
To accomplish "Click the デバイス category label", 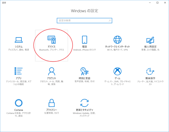I will (x=52, y=47).
